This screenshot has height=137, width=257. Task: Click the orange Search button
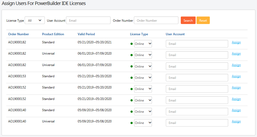pyautogui.click(x=188, y=20)
